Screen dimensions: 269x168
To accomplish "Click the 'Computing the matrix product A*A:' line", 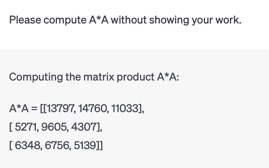I will [94, 77].
